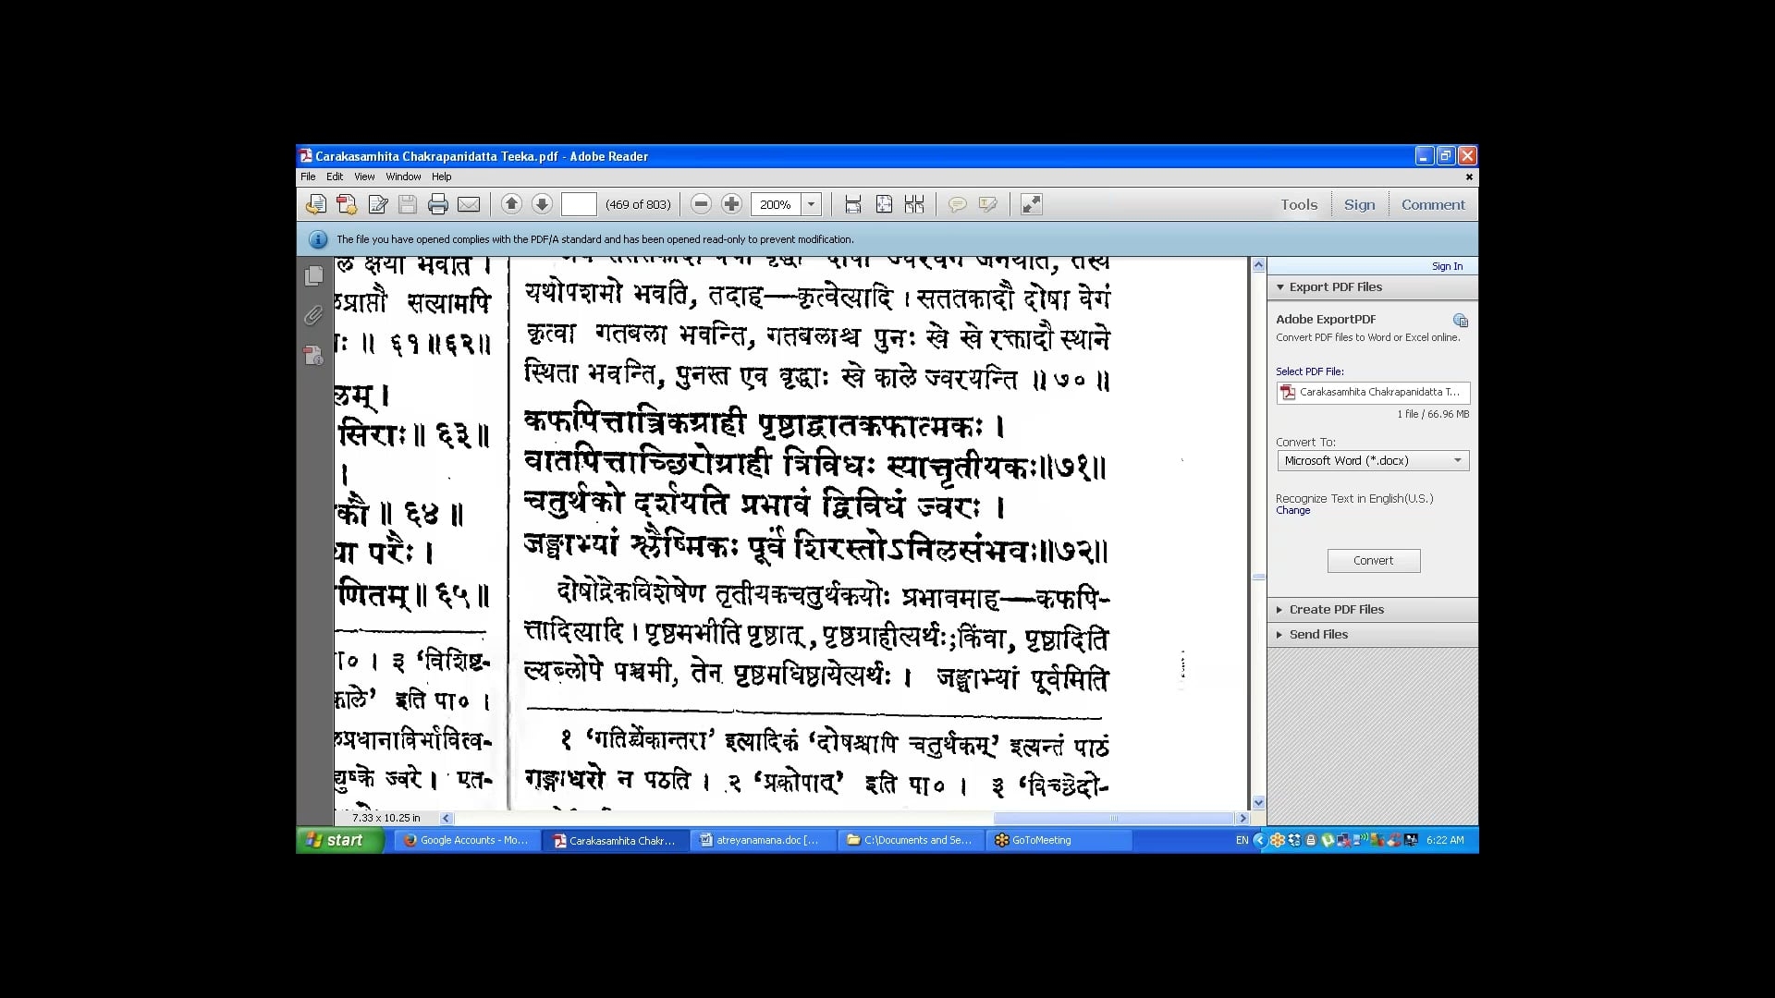Image resolution: width=1775 pixels, height=998 pixels.
Task: Go to previous page with up arrow
Action: click(x=511, y=204)
